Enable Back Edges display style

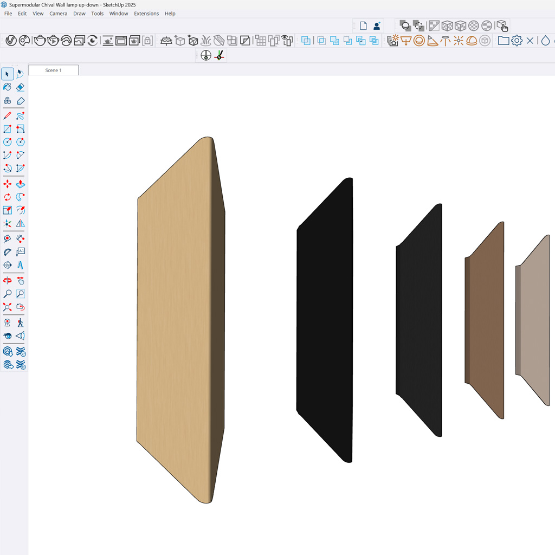point(418,25)
